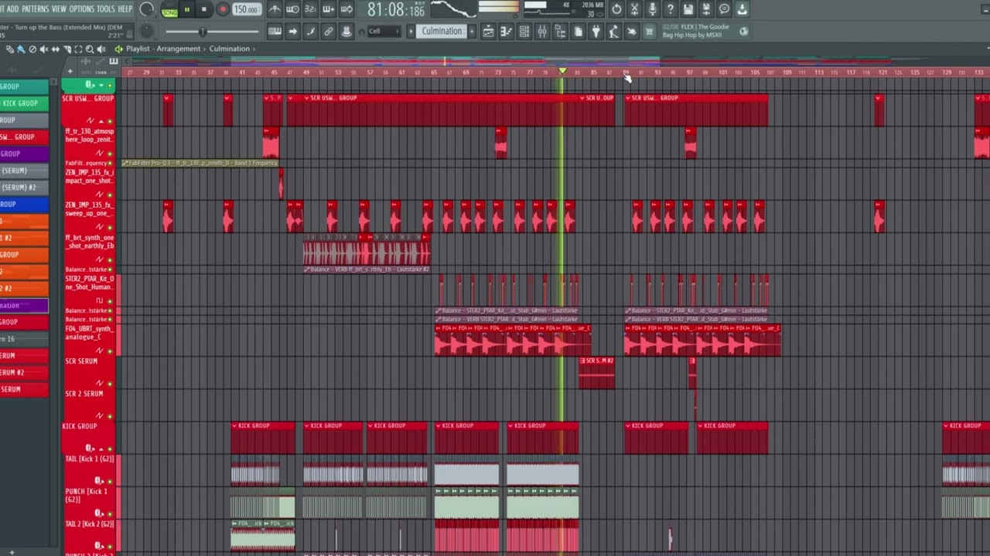
Task: Open the playlist view icon
Action: click(488, 31)
